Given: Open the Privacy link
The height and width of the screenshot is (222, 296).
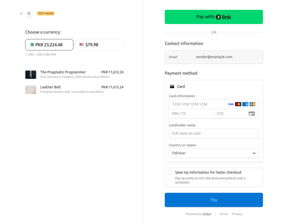Looking at the screenshot, I should click(x=237, y=214).
